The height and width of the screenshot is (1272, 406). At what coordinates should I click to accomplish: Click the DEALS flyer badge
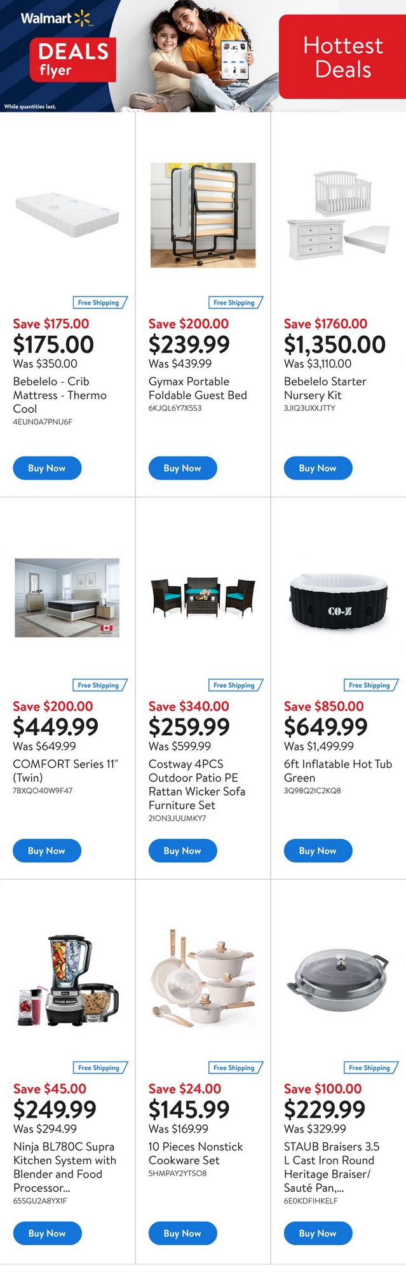coord(73,59)
